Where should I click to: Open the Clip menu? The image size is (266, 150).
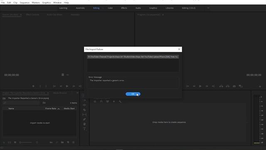[15, 3]
